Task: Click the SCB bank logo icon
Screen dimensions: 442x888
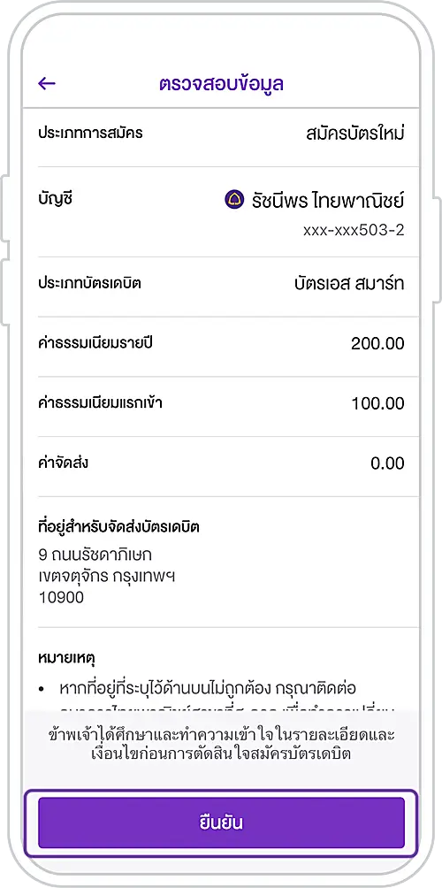Action: pyautogui.click(x=234, y=199)
